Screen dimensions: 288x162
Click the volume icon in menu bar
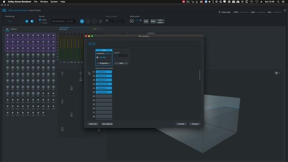tap(209, 2)
